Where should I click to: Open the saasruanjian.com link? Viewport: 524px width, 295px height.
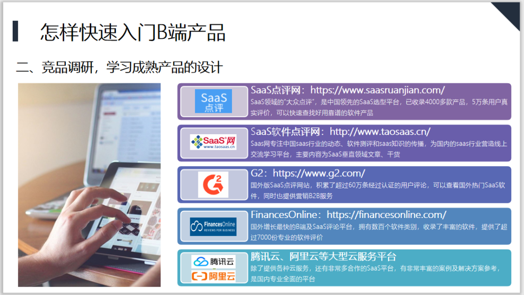point(377,90)
